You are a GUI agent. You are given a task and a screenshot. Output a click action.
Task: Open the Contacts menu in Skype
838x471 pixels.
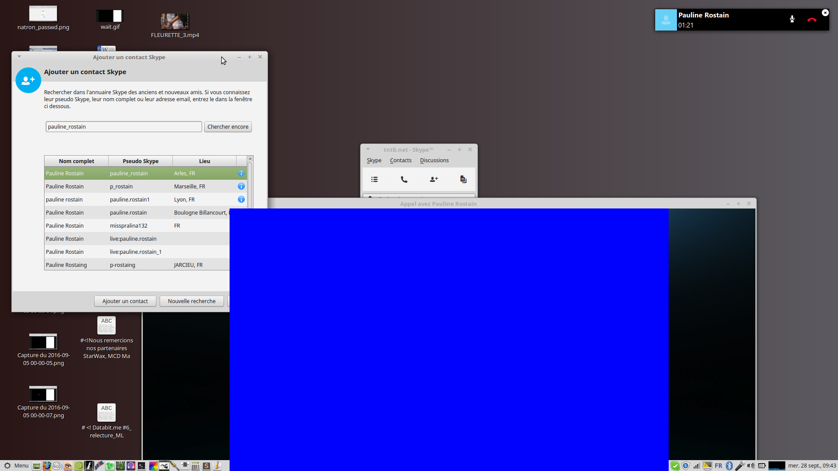click(x=400, y=160)
